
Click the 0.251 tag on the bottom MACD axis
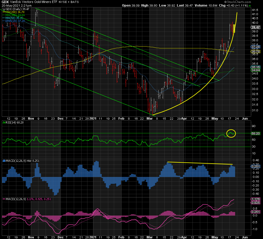(x=256, y=212)
